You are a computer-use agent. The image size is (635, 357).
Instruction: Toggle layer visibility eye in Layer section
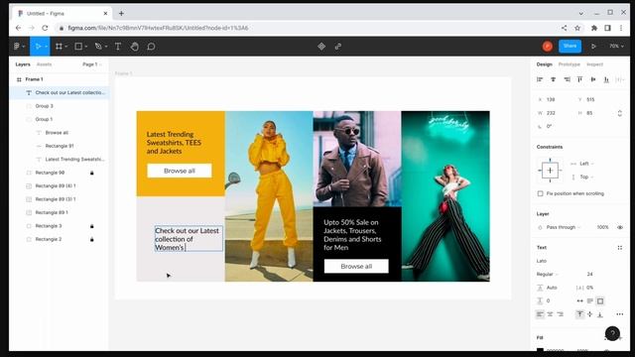click(619, 227)
